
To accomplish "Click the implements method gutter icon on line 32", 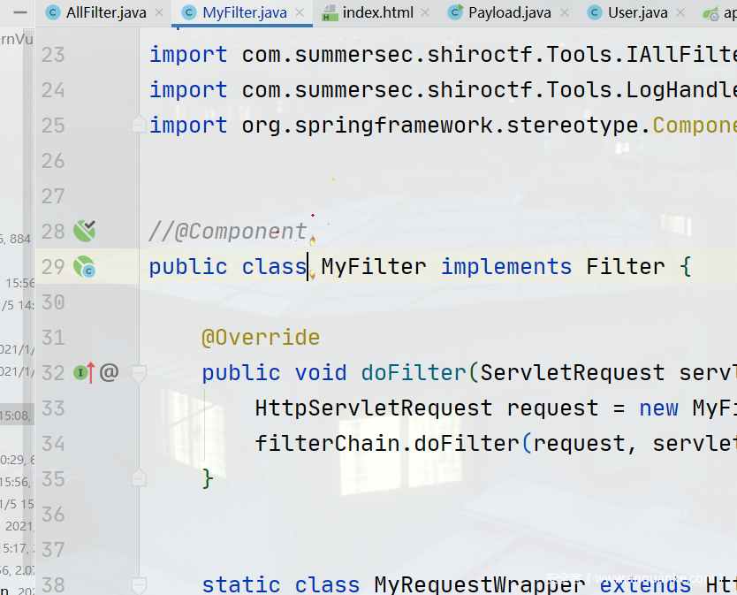I will 85,372.
